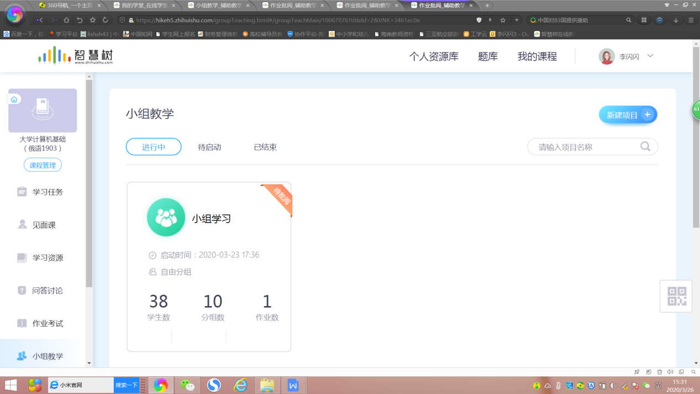The width and height of the screenshot is (700, 394).
Task: Click the browser reload icon
Action: (x=105, y=20)
